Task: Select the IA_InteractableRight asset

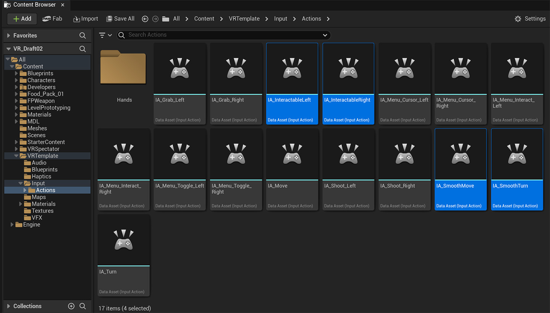Action: pyautogui.click(x=348, y=83)
